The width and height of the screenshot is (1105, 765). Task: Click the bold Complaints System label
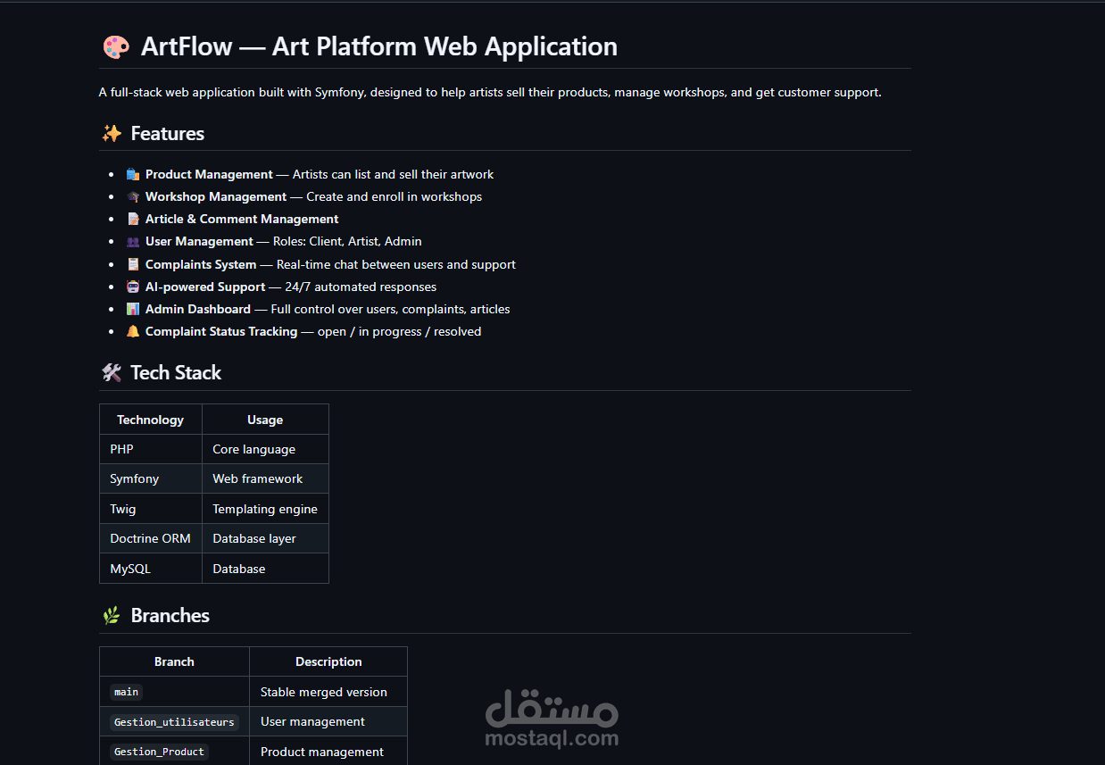tap(201, 264)
